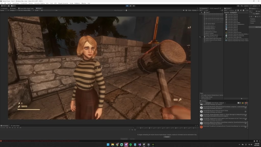Screen dimensions: 261x147
Task: Open the Display 1 dropdown
Action: coord(14,10)
